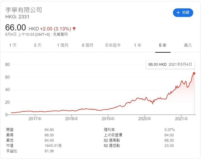Click the 2017年 axis label
Viewport: 201px width, 159px height.
point(35,119)
